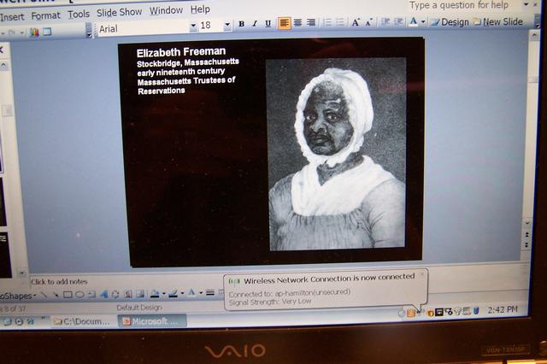Select the Rectangle drawing tool
The width and height of the screenshot is (547, 364).
point(68,295)
